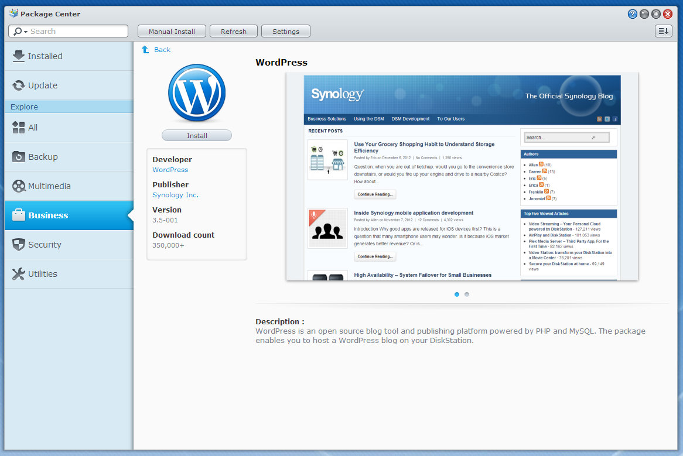Select the Backup category
The image size is (683, 456).
(x=69, y=157)
